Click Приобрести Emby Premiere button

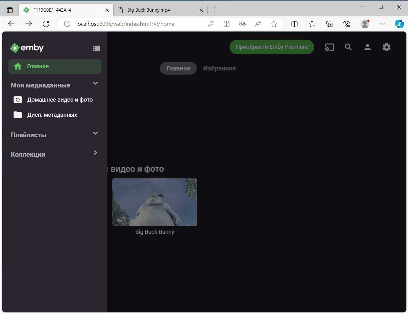272,47
